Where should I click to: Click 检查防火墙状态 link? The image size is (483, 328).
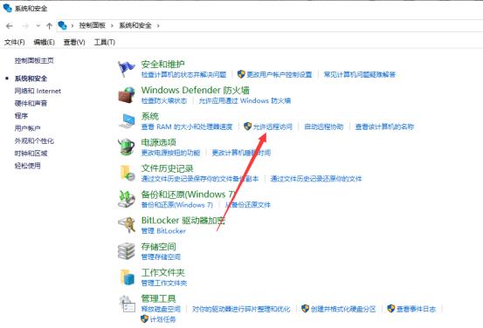point(164,100)
